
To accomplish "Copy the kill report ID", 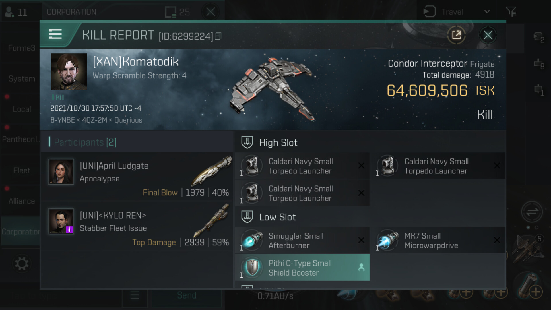I will [218, 36].
